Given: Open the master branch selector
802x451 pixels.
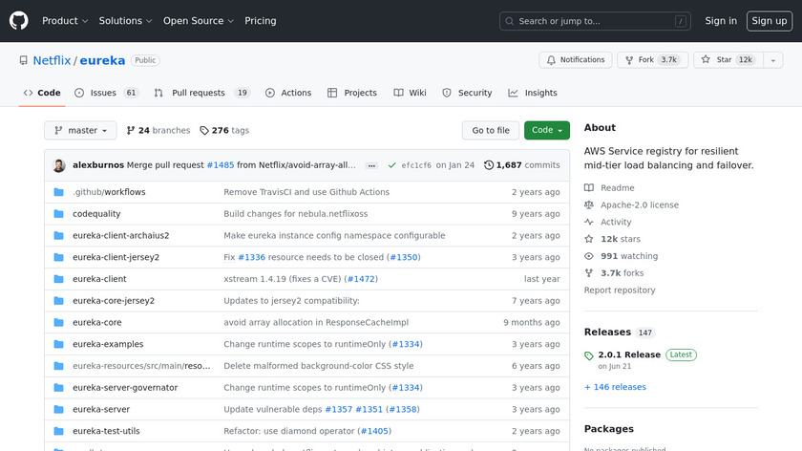Looking at the screenshot, I should click(x=80, y=131).
